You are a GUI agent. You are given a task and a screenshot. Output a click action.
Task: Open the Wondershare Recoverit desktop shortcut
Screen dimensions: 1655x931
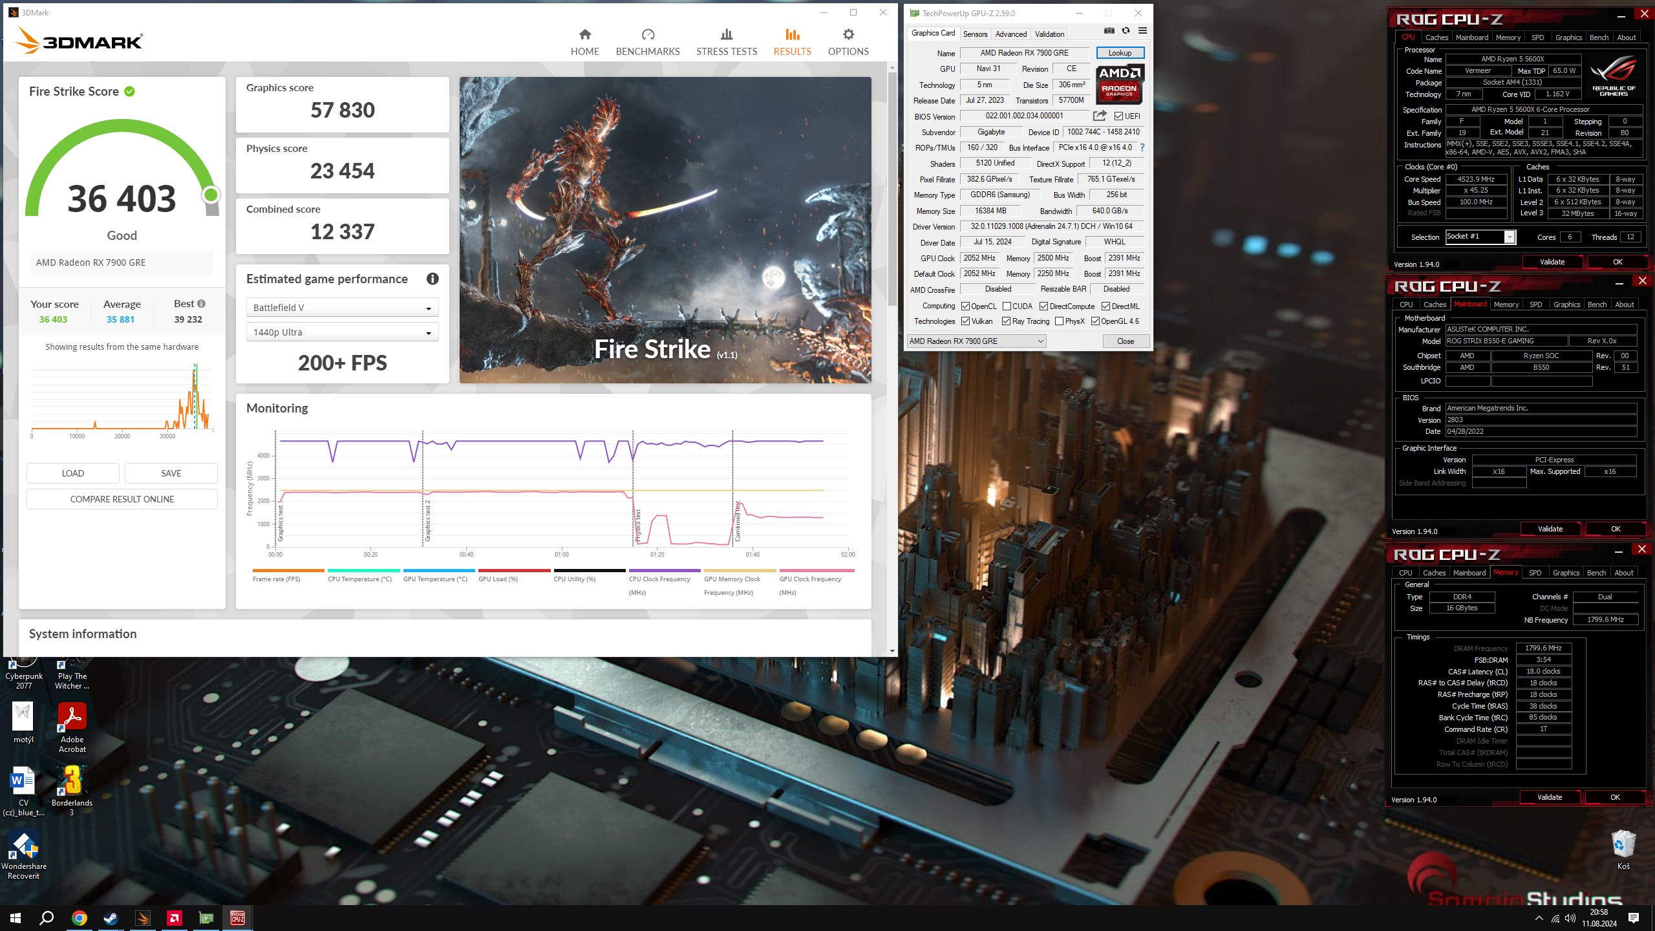(24, 855)
